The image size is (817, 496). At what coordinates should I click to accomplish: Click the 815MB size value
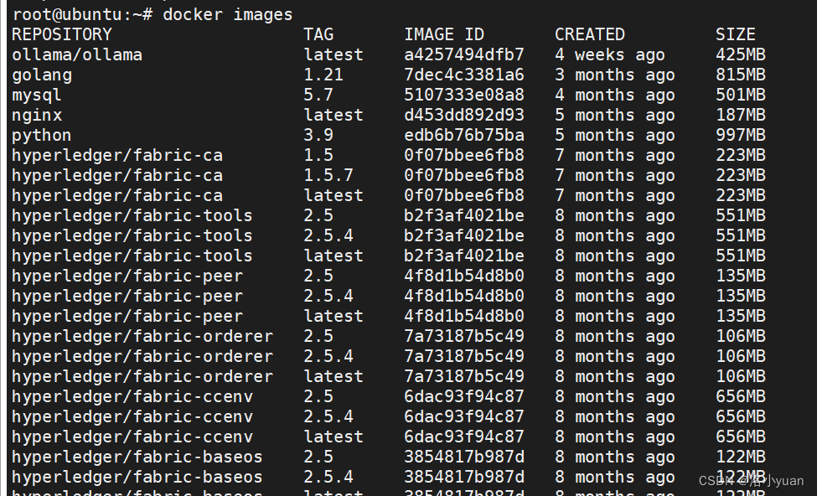(x=741, y=75)
